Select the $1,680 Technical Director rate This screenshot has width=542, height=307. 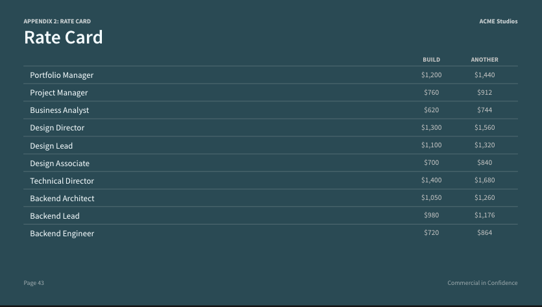[x=485, y=180]
